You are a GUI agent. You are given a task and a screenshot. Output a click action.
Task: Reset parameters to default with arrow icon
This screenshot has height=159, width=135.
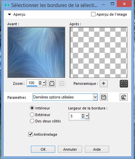124,97
